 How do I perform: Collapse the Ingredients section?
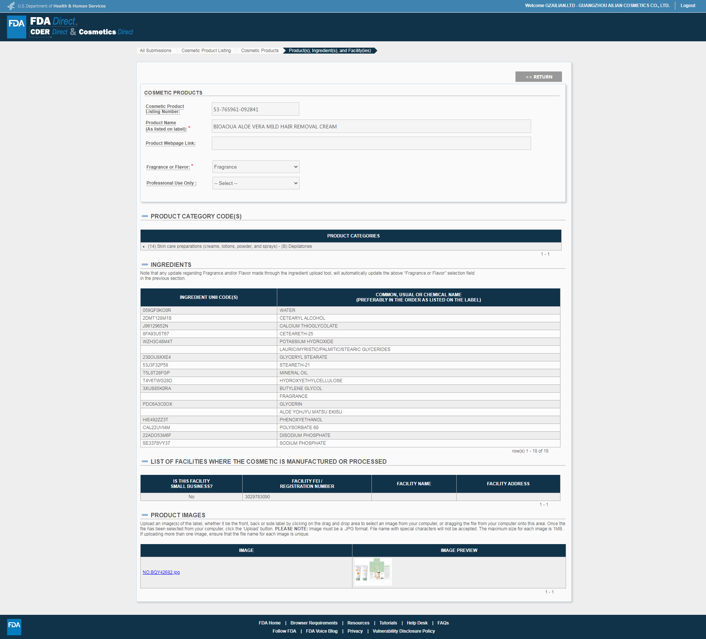145,265
